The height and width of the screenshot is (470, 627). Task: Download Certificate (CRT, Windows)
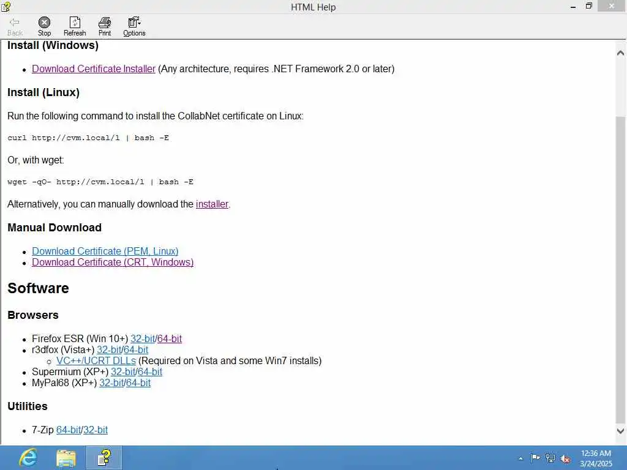113,262
